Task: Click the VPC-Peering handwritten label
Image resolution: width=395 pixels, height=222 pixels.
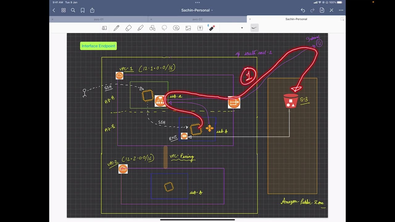Action: 182,157
